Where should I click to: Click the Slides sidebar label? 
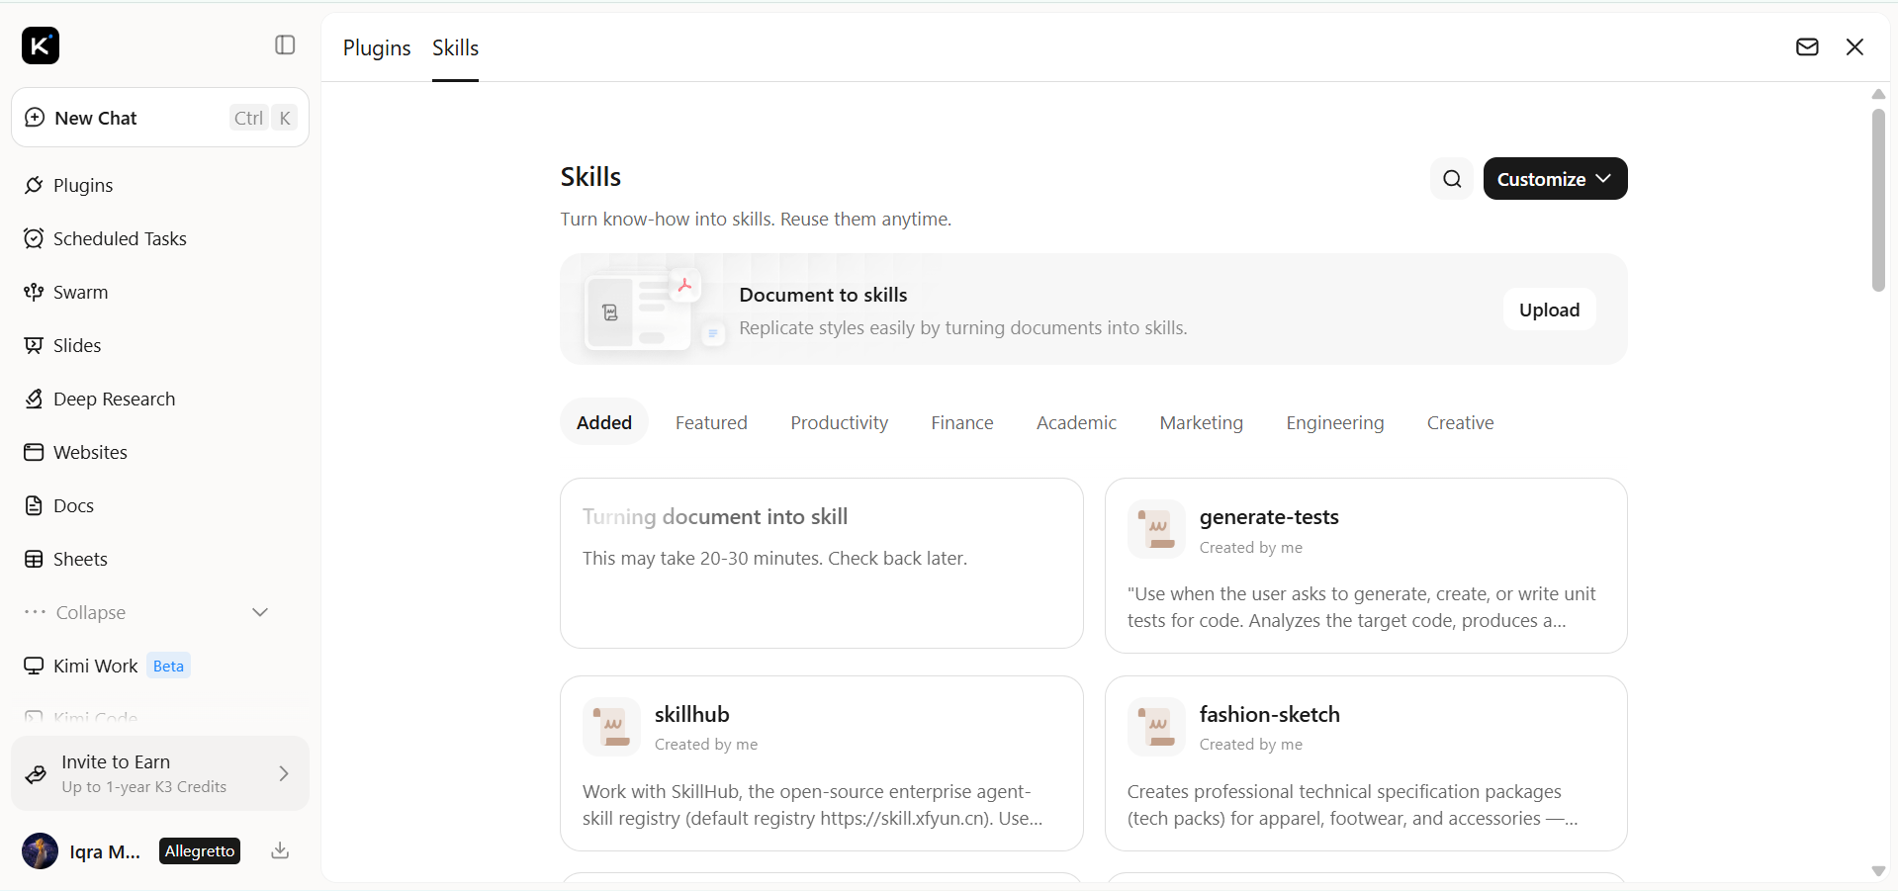coord(77,345)
